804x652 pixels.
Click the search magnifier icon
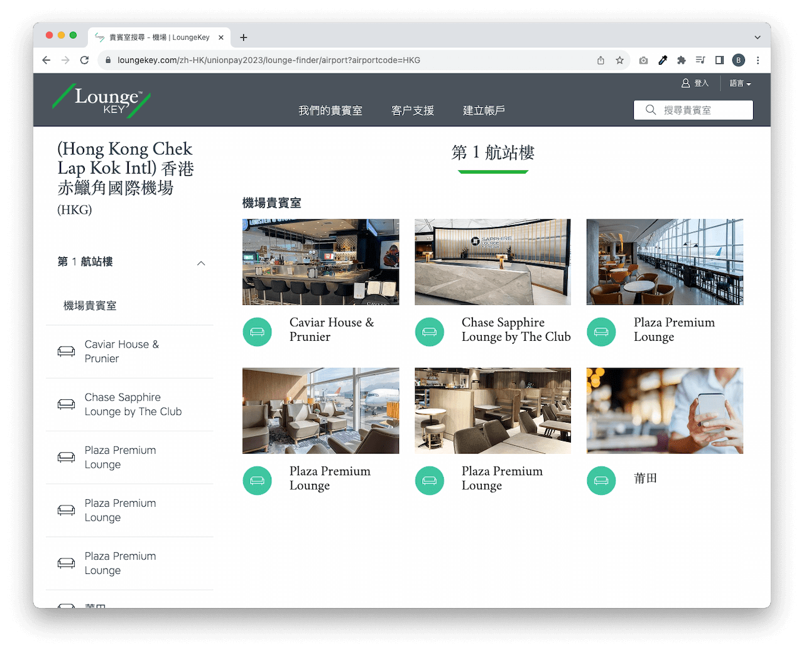(x=651, y=110)
